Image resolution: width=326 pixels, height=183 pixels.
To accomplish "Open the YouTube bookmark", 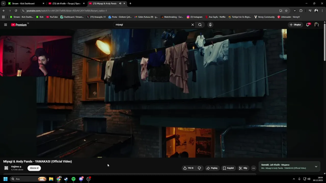I will pos(52,17).
